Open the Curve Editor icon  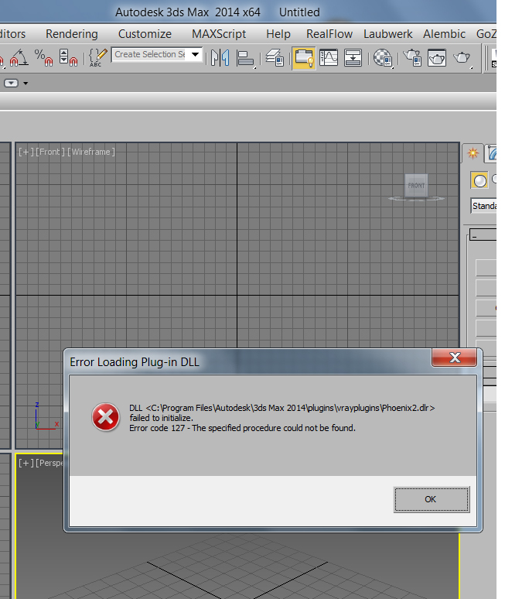tap(329, 58)
